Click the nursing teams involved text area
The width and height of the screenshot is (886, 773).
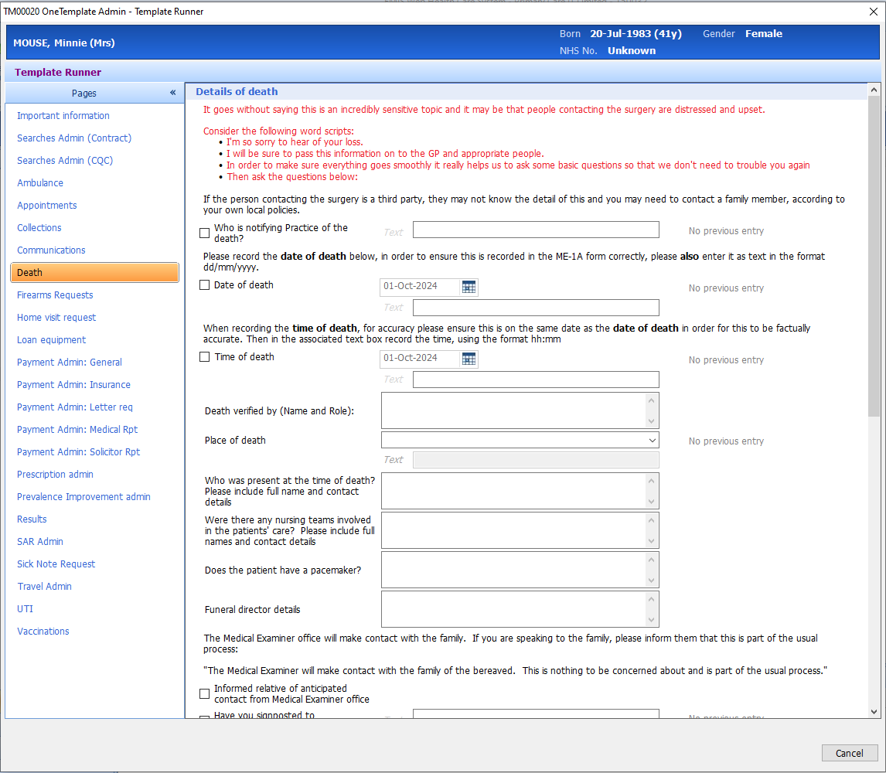[513, 530]
